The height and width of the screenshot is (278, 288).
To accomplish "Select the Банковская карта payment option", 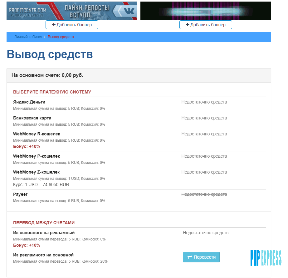I will point(32,118).
